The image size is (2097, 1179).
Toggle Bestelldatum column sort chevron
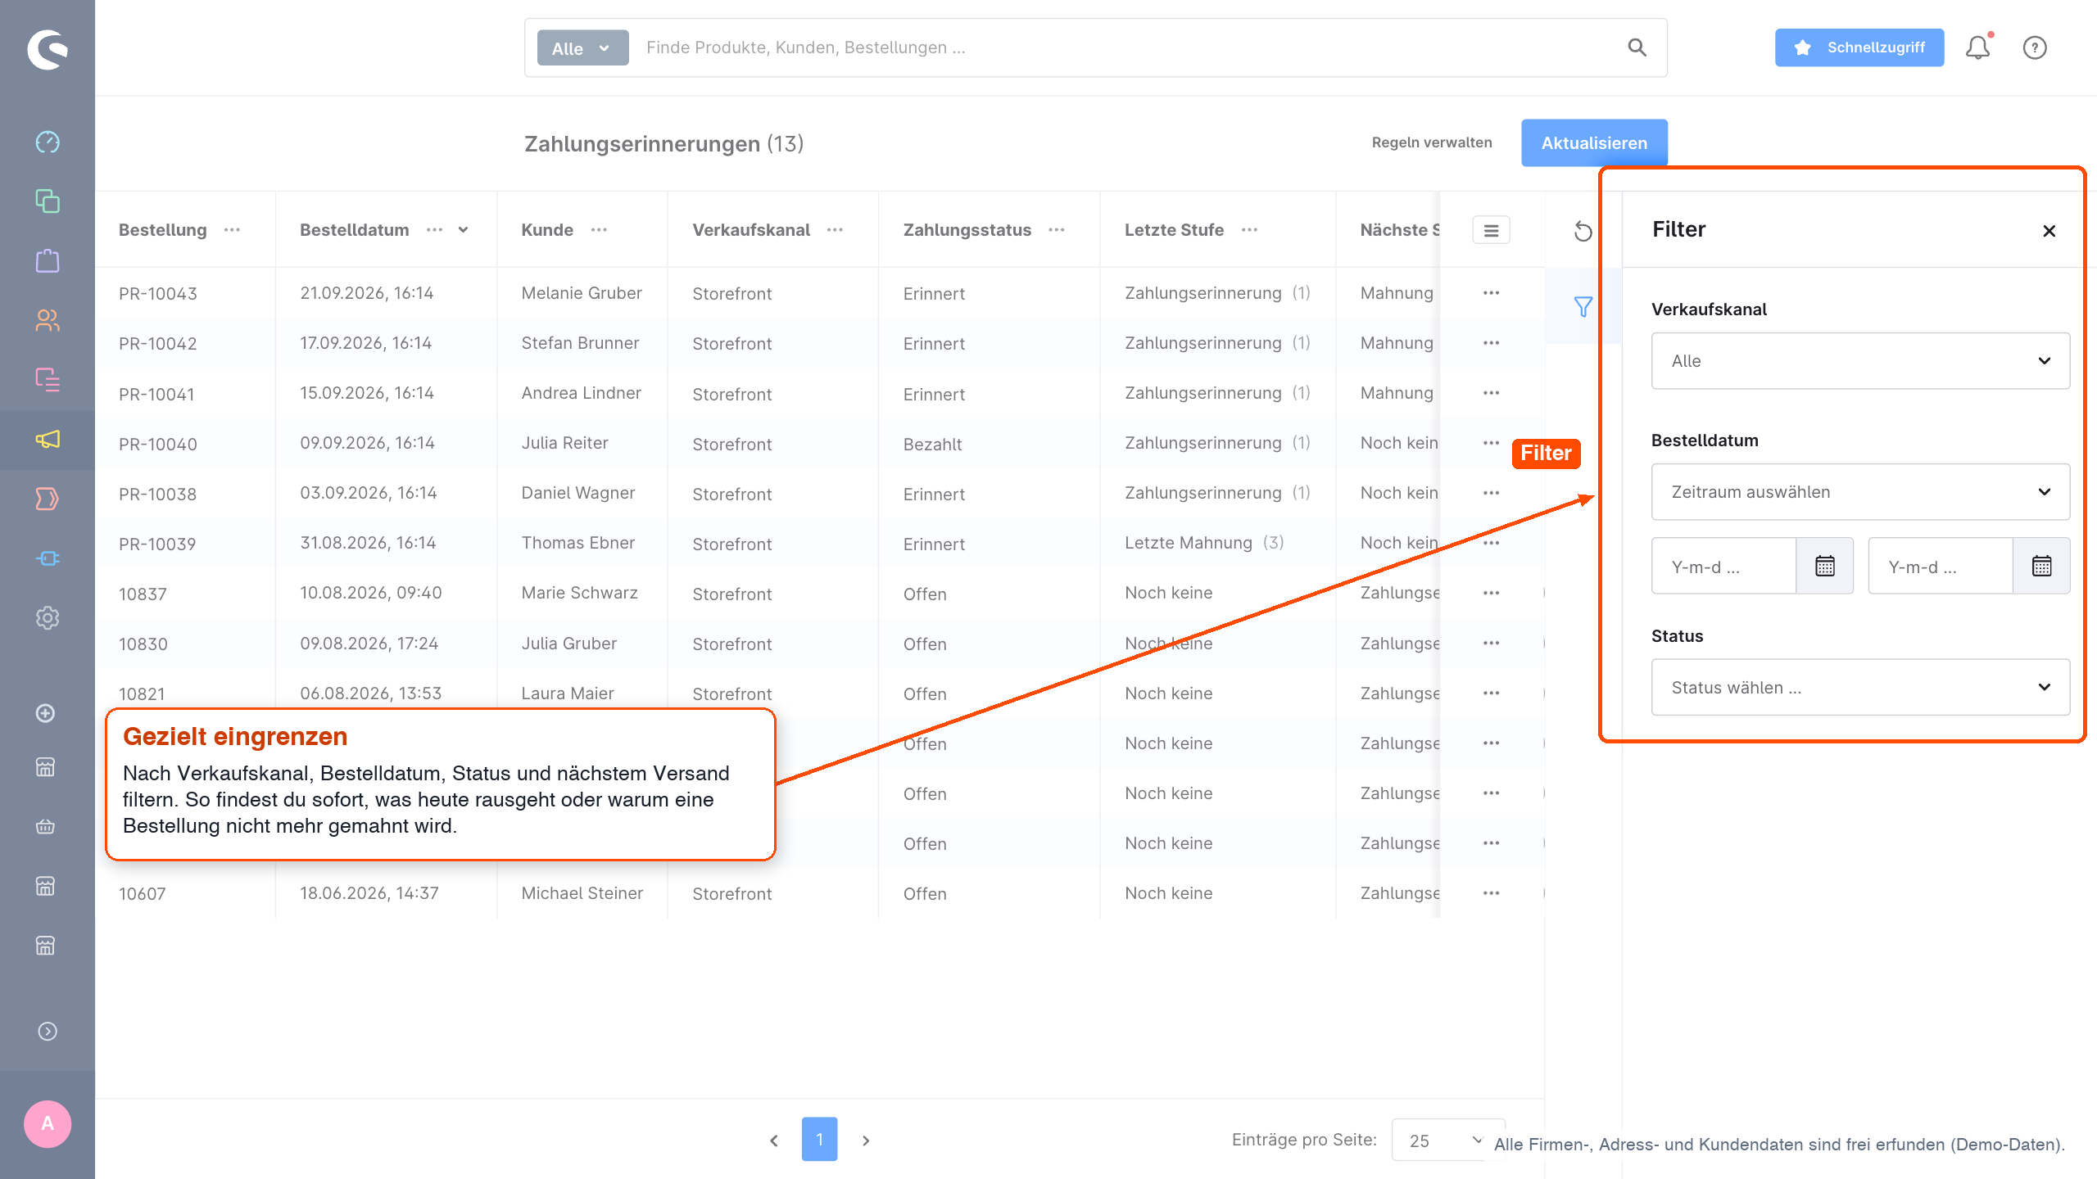(464, 230)
